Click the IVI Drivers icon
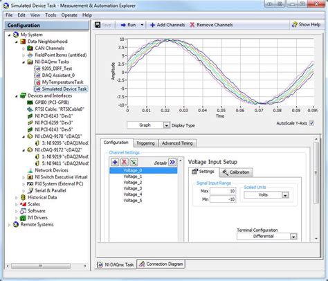Image resolution: width=328 pixels, height=281 pixels. click(23, 217)
